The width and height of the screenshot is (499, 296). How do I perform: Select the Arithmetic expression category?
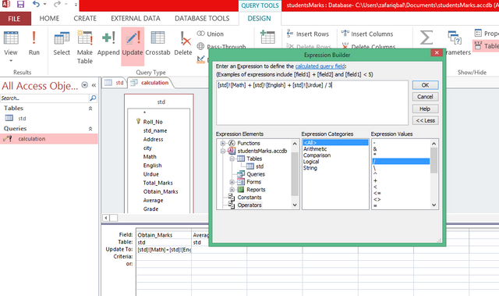pyautogui.click(x=315, y=149)
